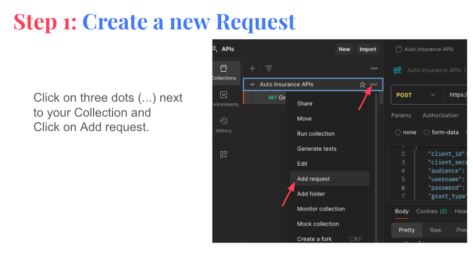Screen dimensions: 473x258
Task: Open the POST method dropdown
Action: [416, 95]
